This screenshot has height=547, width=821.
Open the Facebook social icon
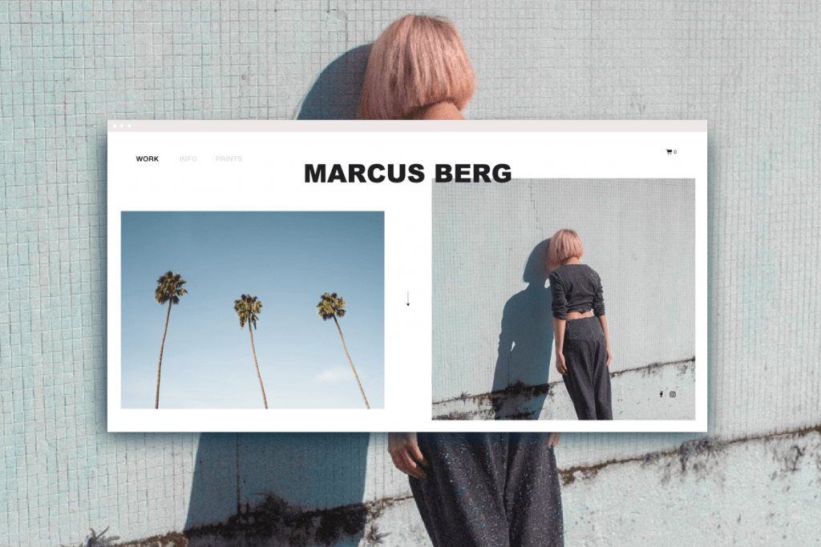coord(661,394)
